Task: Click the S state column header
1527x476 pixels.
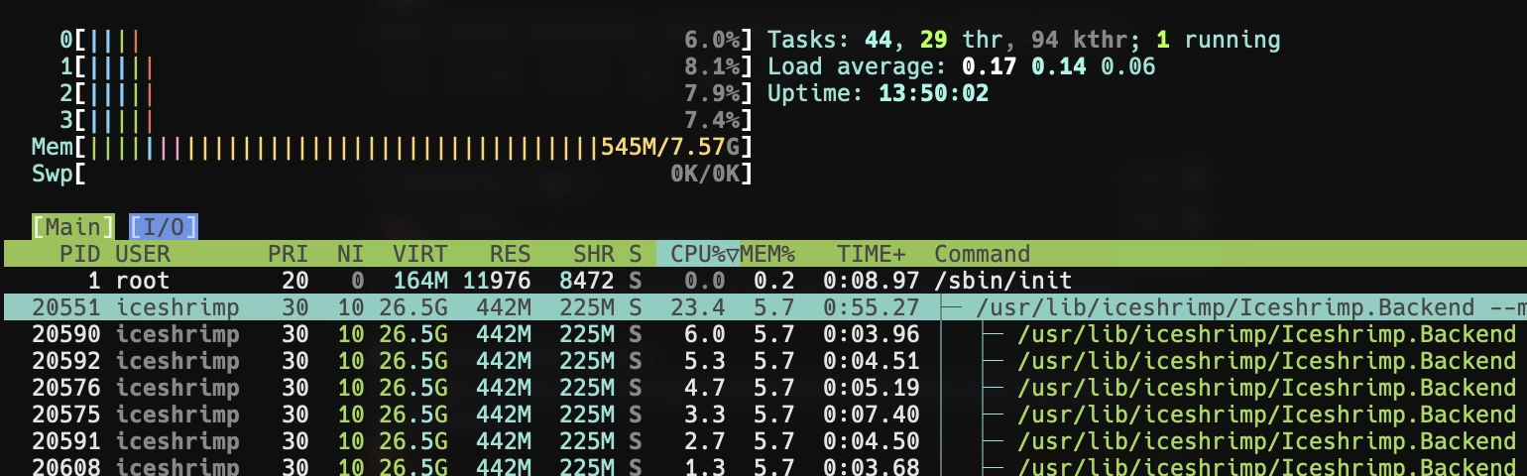Action: 636,254
